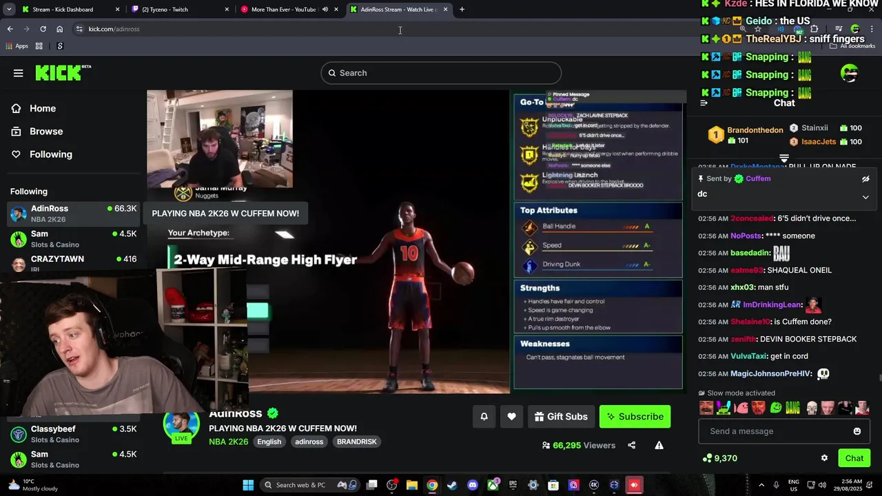Click chat username VulvaTaxi
The image size is (882, 496).
(748, 356)
